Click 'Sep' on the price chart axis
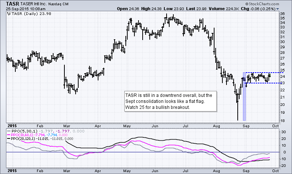The width and height of the screenshot is (292, 174). pyautogui.click(x=246, y=126)
